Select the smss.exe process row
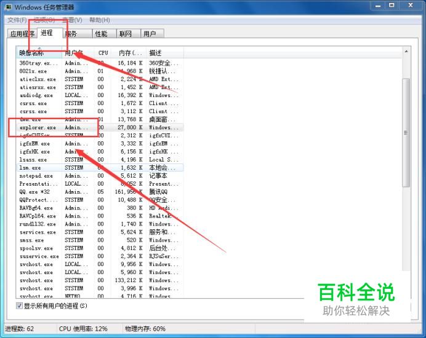 tap(100, 240)
